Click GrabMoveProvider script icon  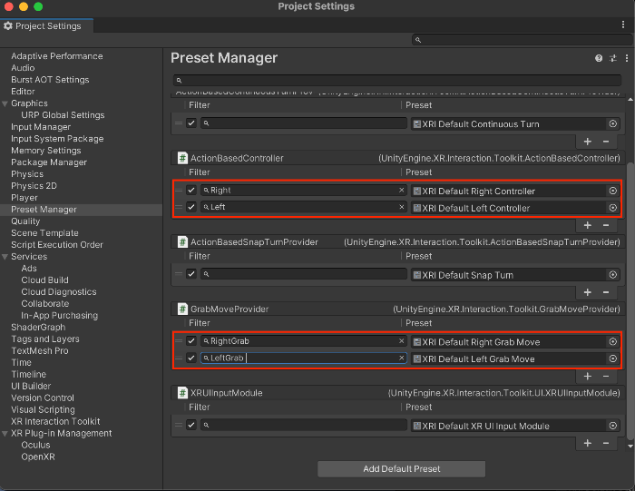(x=182, y=309)
